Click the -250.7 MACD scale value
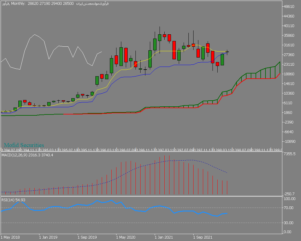This screenshot has width=301, height=241. [x=289, y=194]
